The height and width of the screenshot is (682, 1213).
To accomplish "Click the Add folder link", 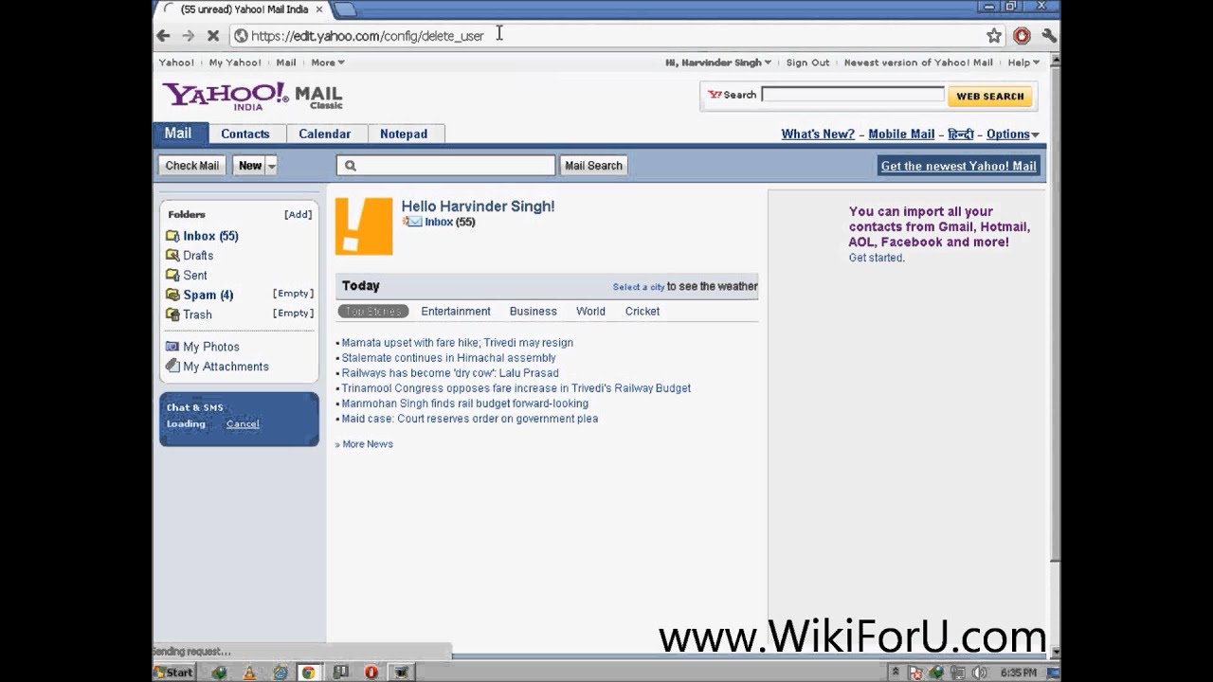I will tap(298, 214).
